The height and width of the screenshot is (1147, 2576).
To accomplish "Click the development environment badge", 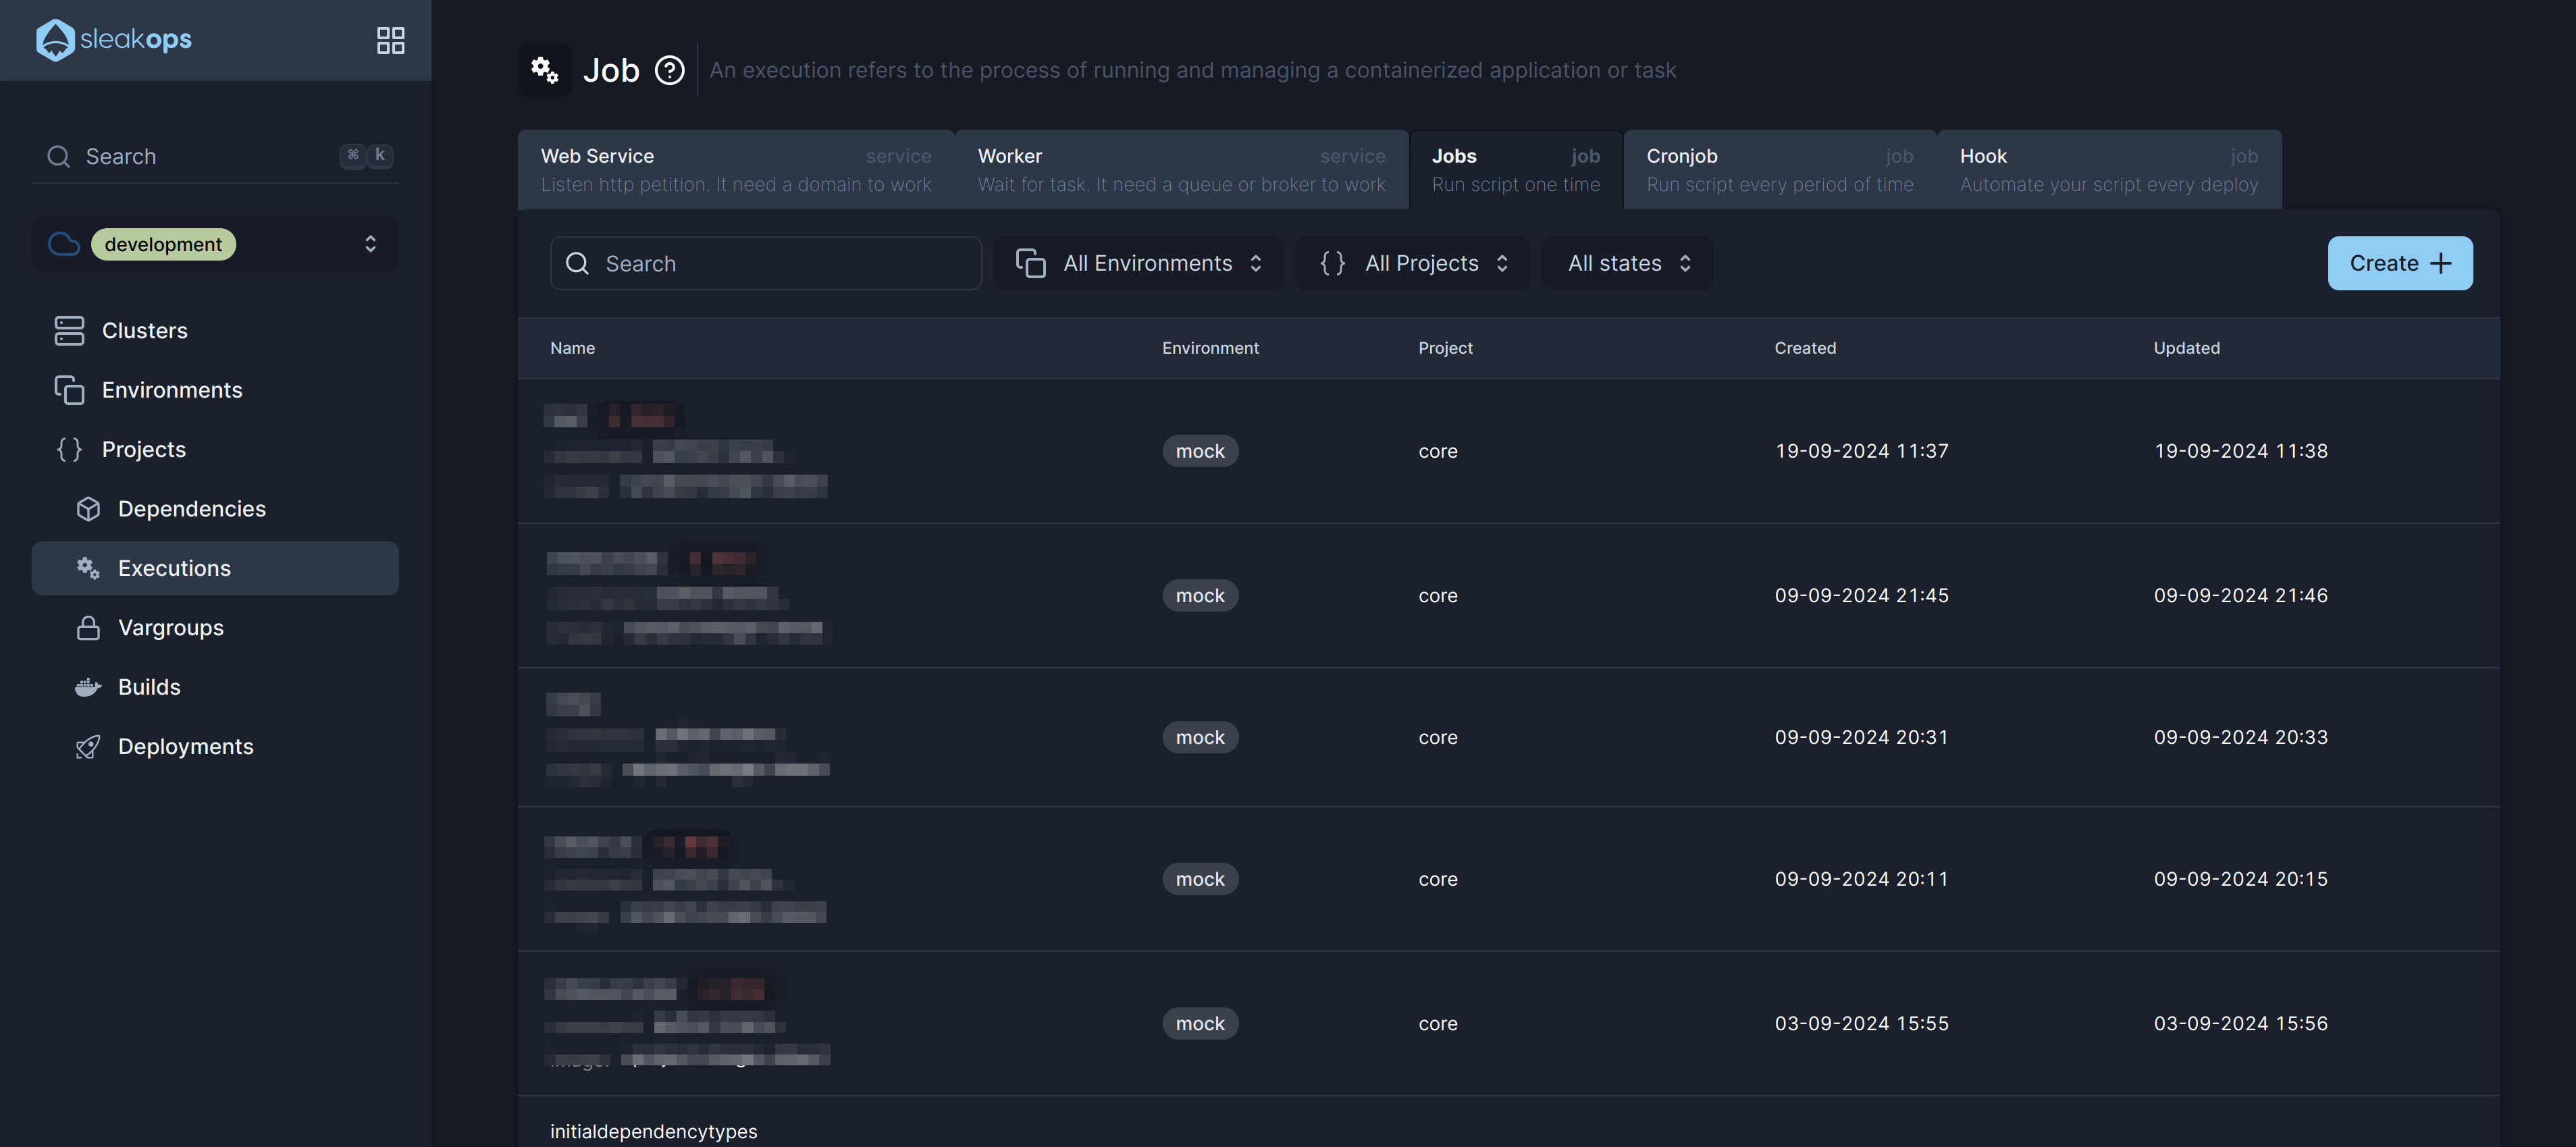I will (x=163, y=244).
